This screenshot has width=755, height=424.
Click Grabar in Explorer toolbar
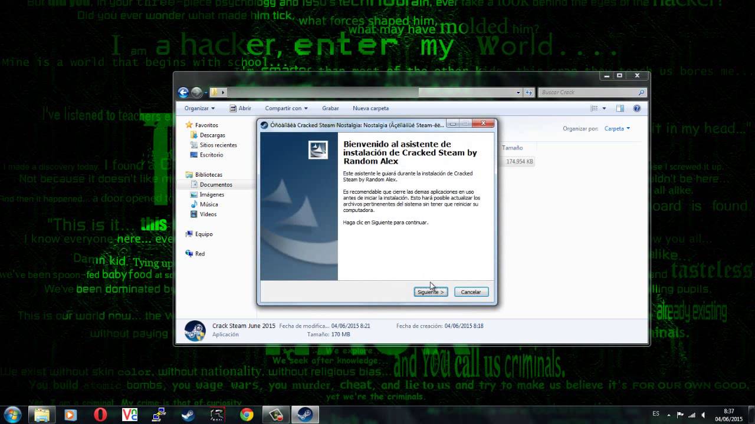pyautogui.click(x=330, y=108)
